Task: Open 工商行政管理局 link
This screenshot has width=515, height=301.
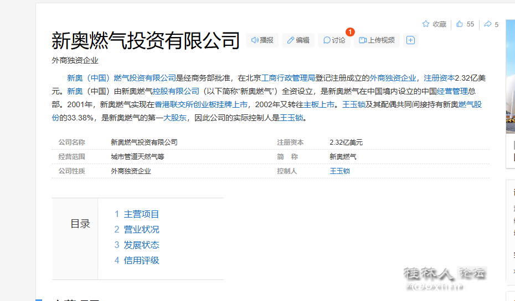Action: pyautogui.click(x=288, y=78)
